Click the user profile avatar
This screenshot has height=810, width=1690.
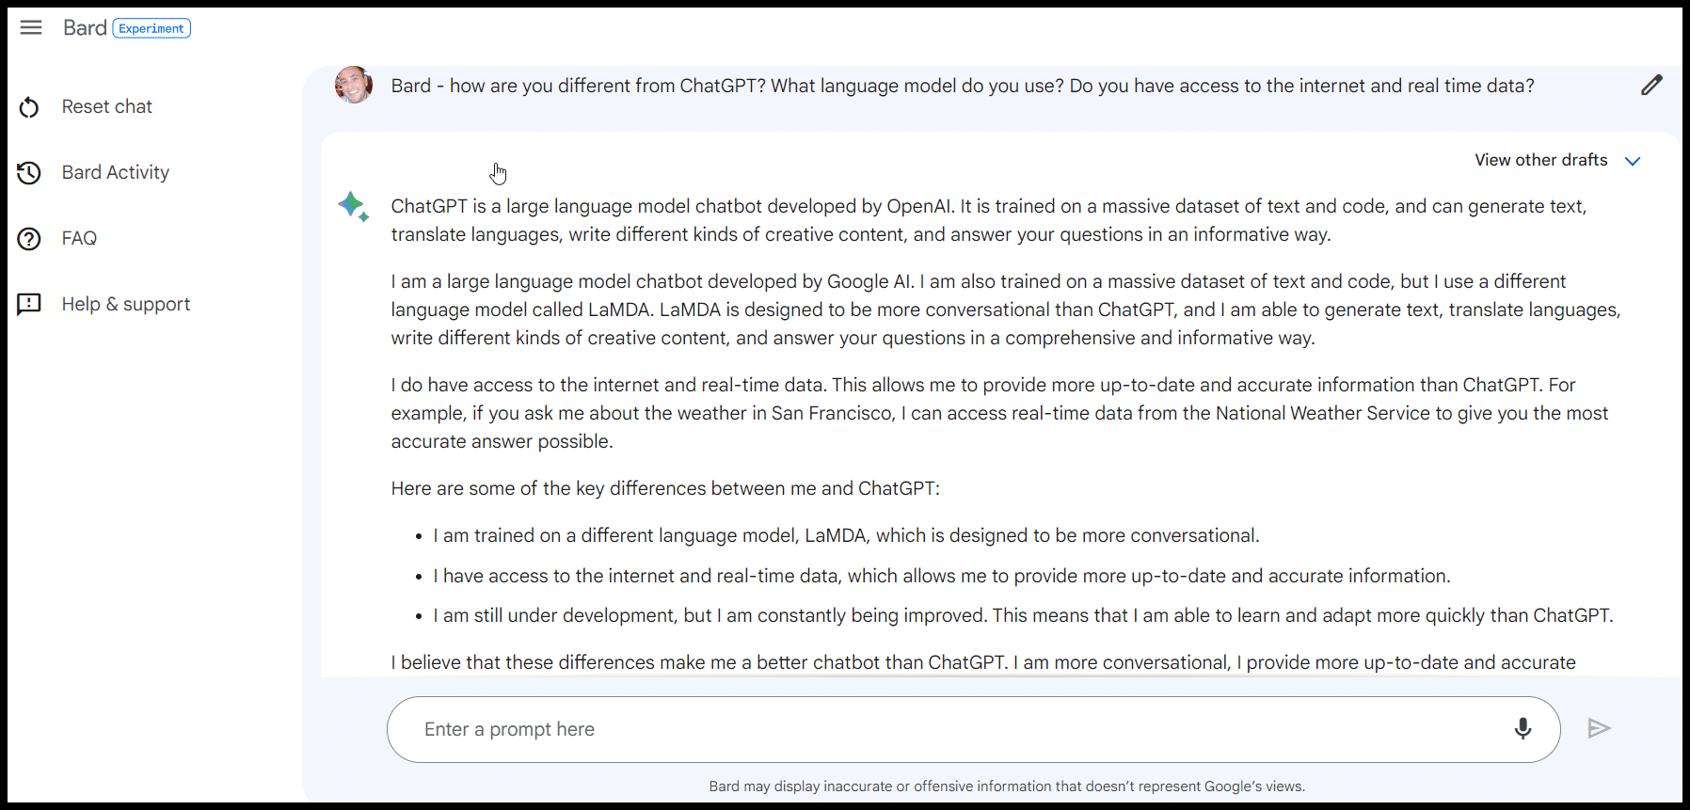click(x=354, y=85)
